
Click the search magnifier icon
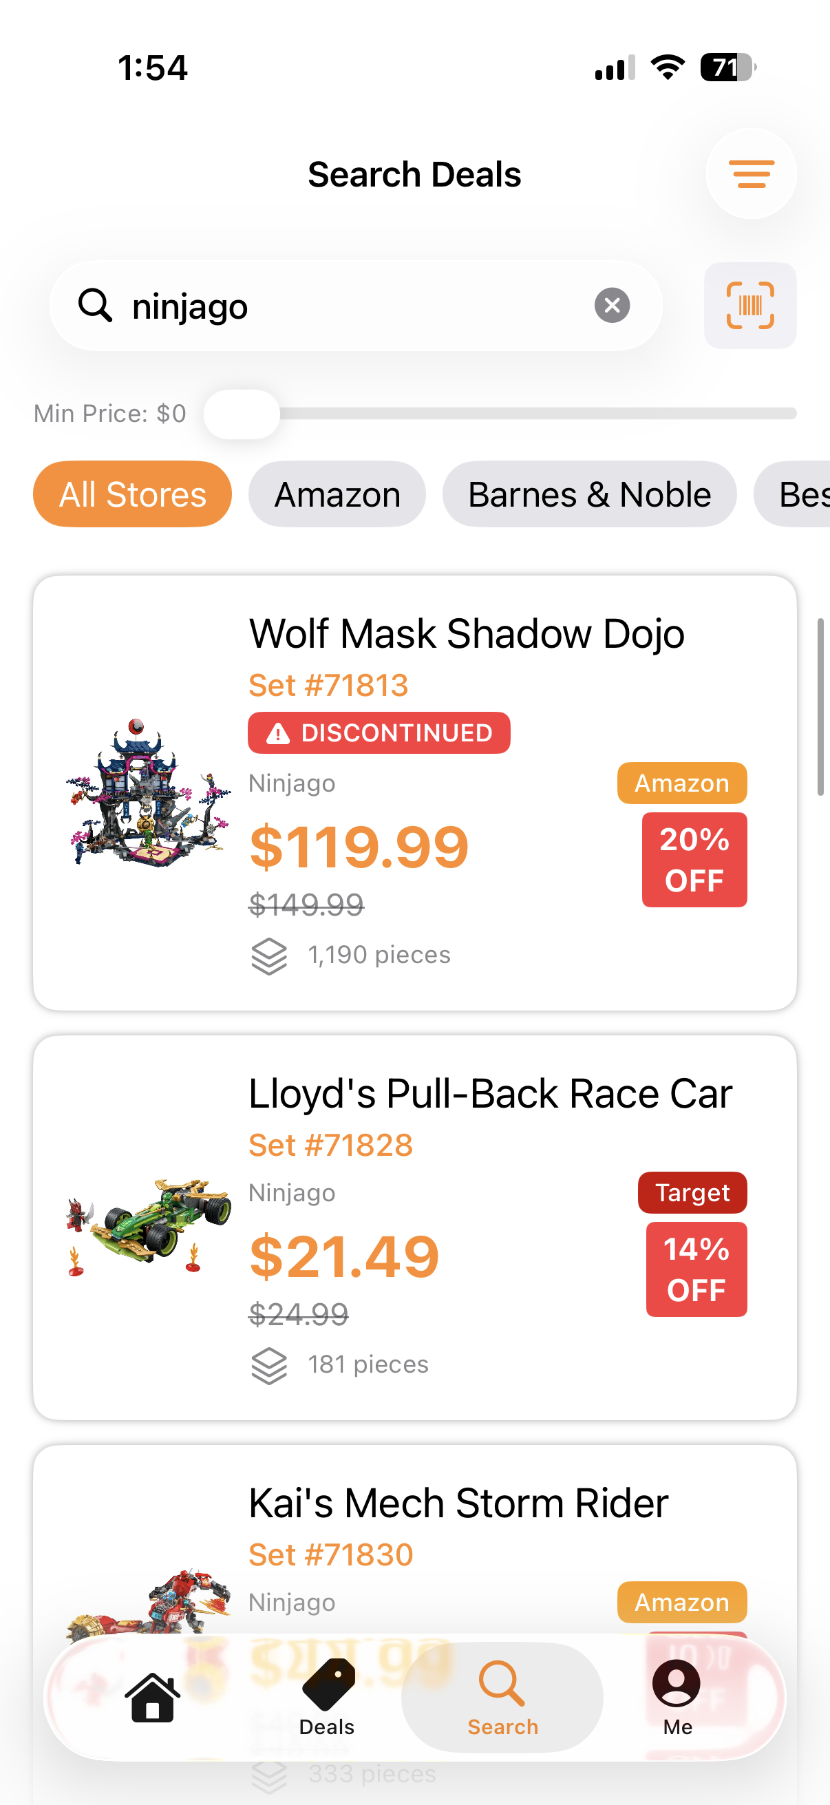point(96,306)
